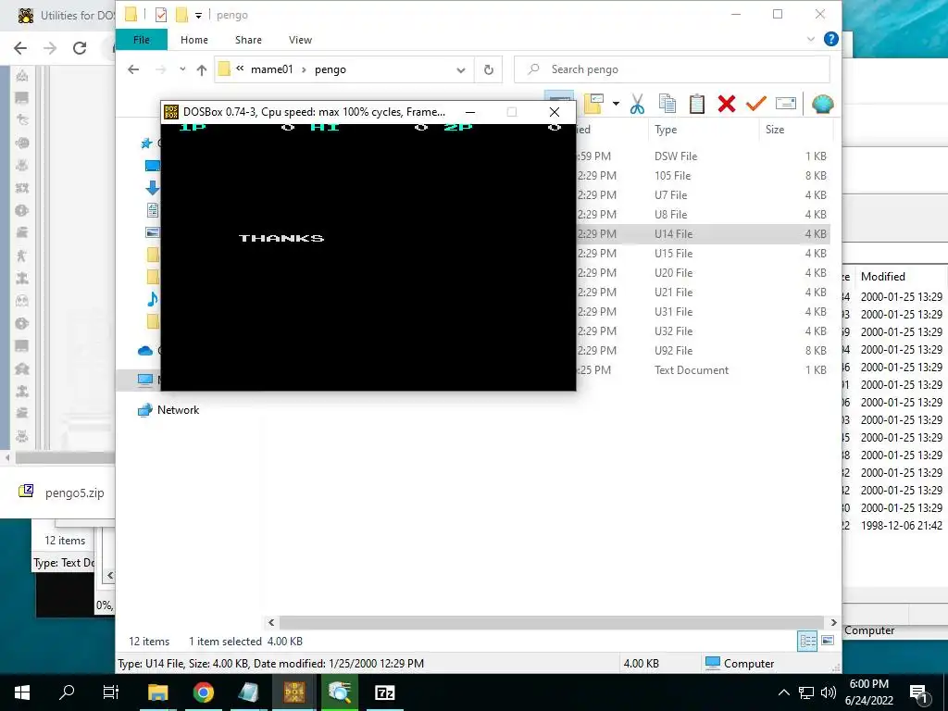Click the horizontal scrollbar left arrow

coord(271,622)
